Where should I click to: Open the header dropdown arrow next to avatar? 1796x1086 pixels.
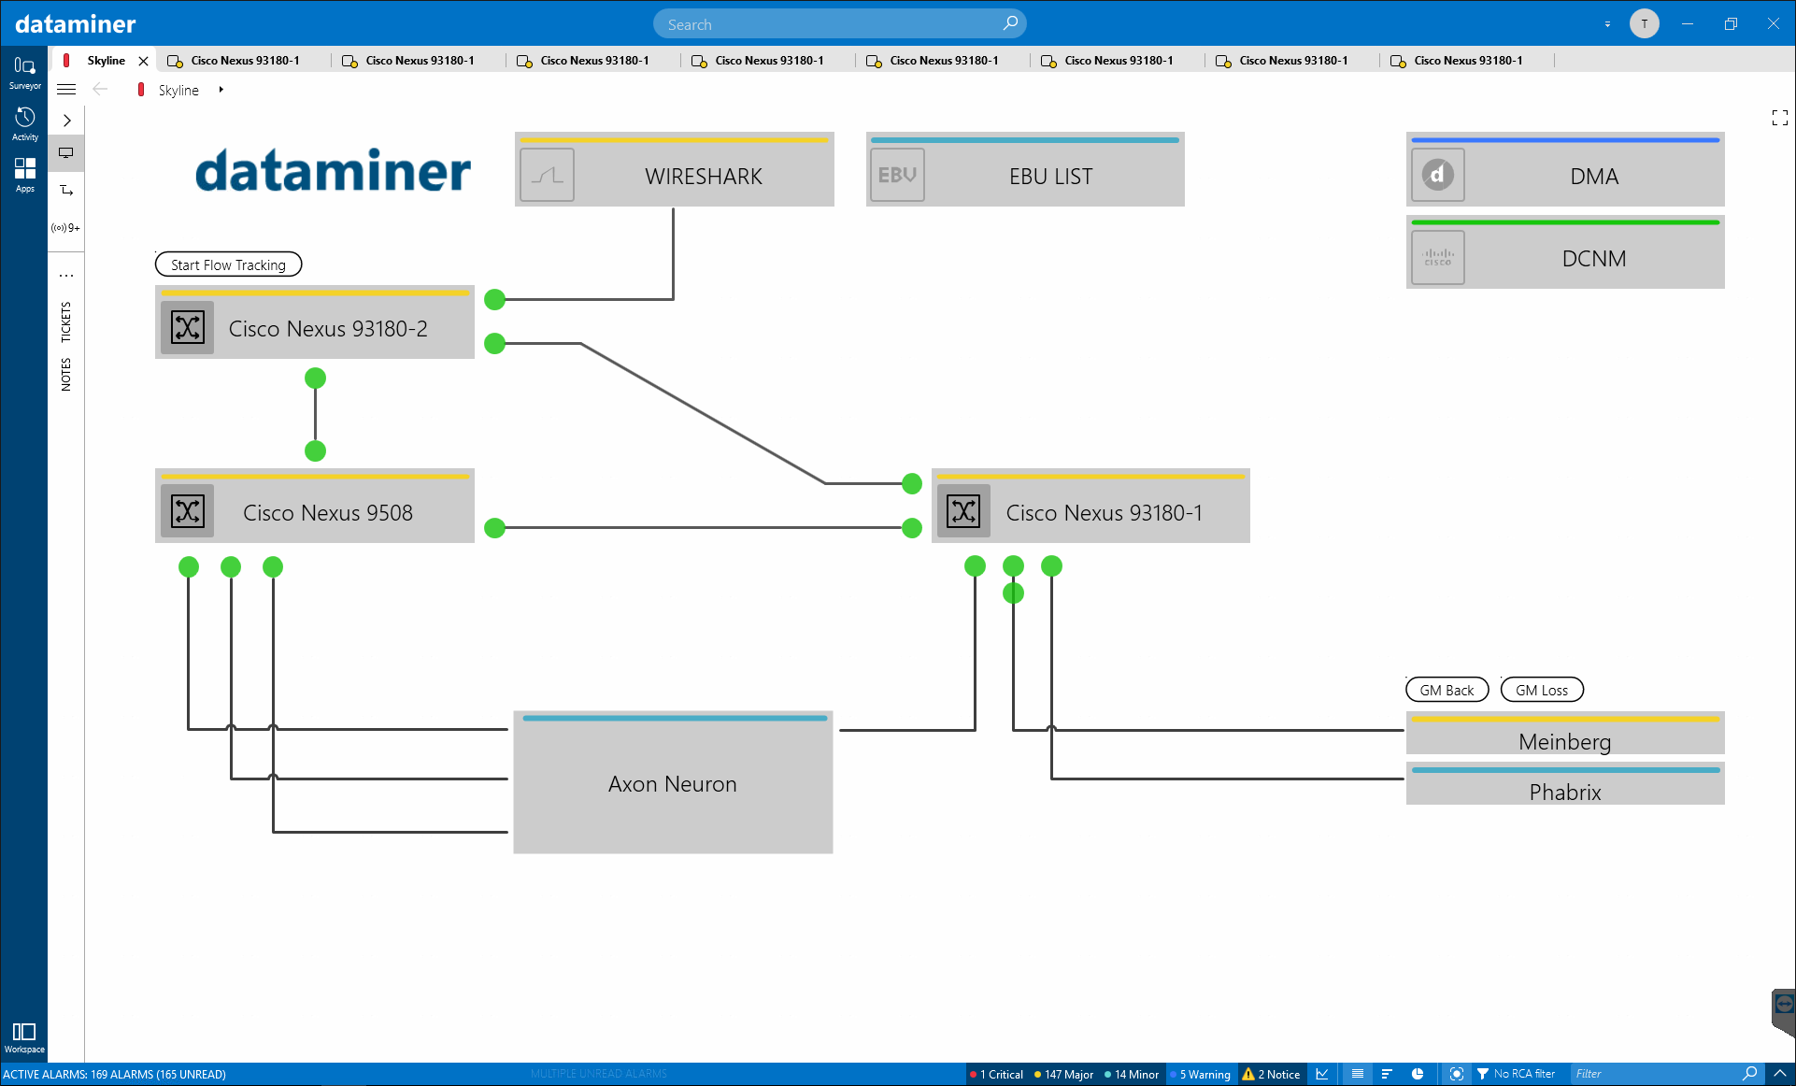[x=1607, y=24]
